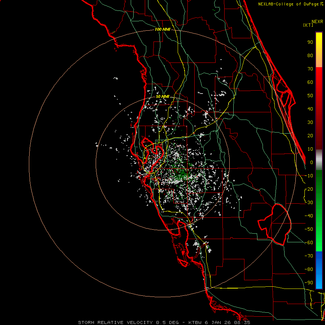
Task: Click the -50 value on the velocity scale
Action: 309,229
